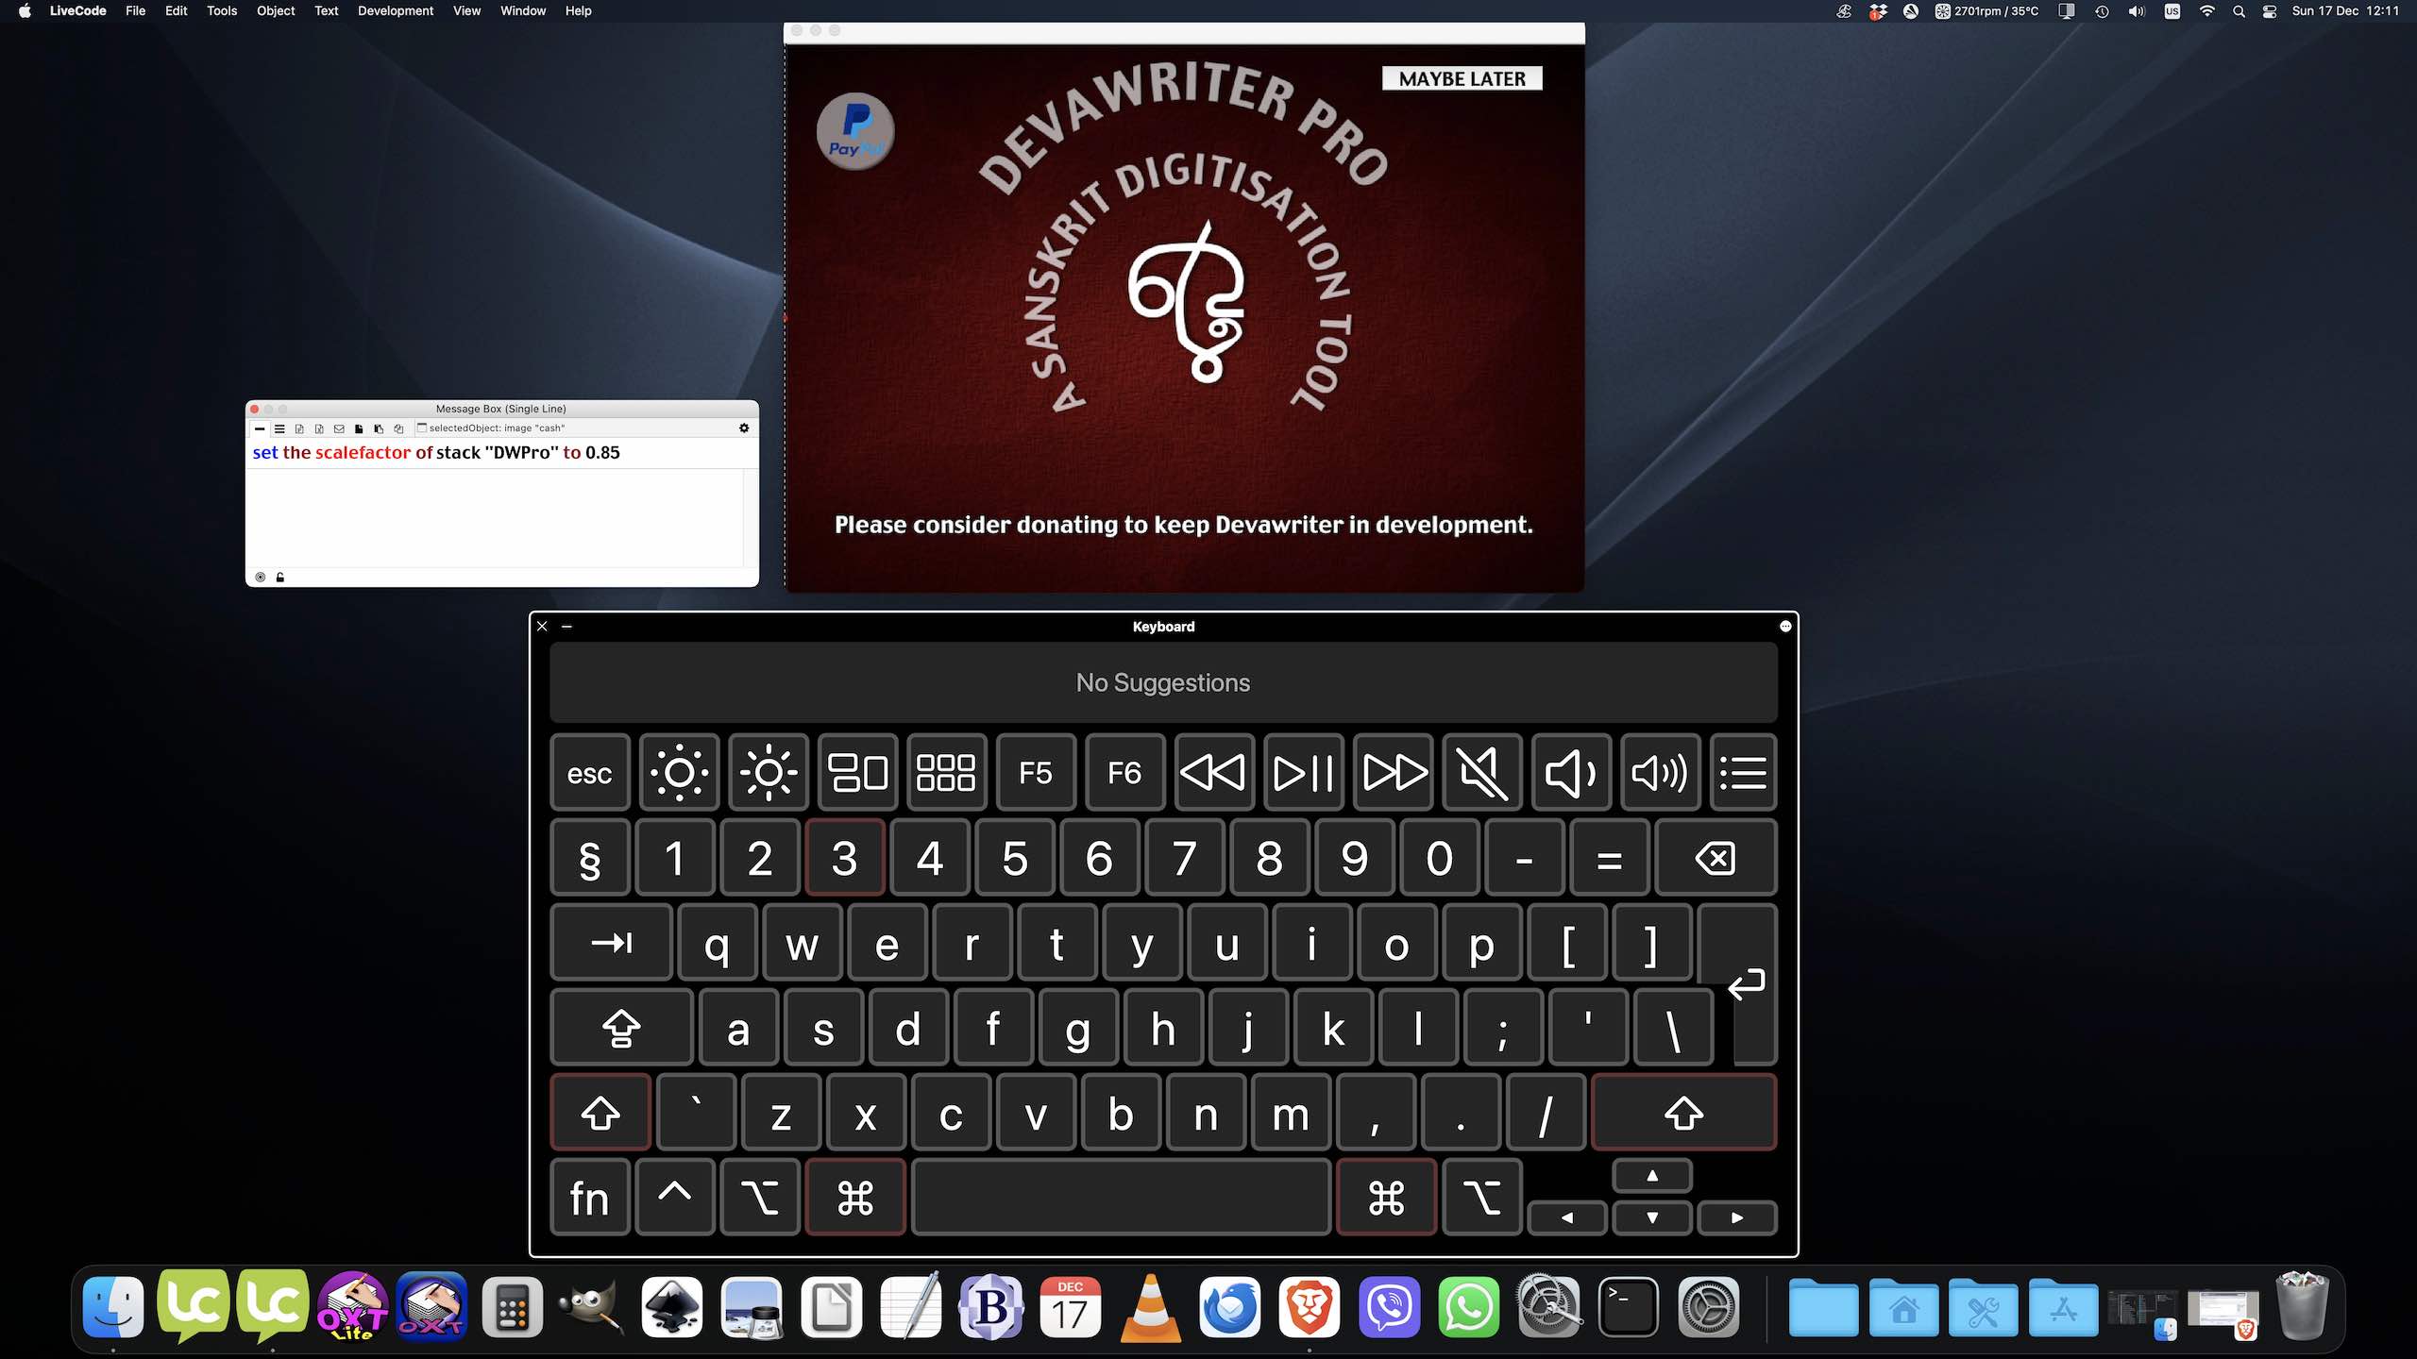The height and width of the screenshot is (1359, 2417).
Task: Open the US input source menu
Action: 2172,11
